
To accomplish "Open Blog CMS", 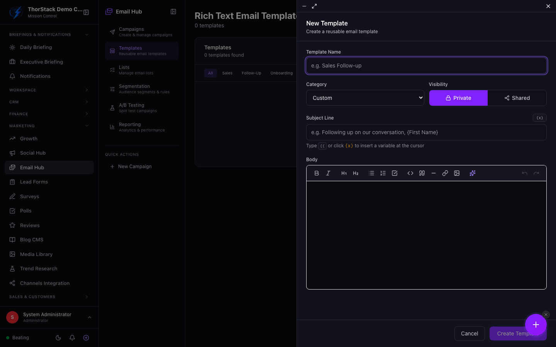I will [x=49, y=240].
